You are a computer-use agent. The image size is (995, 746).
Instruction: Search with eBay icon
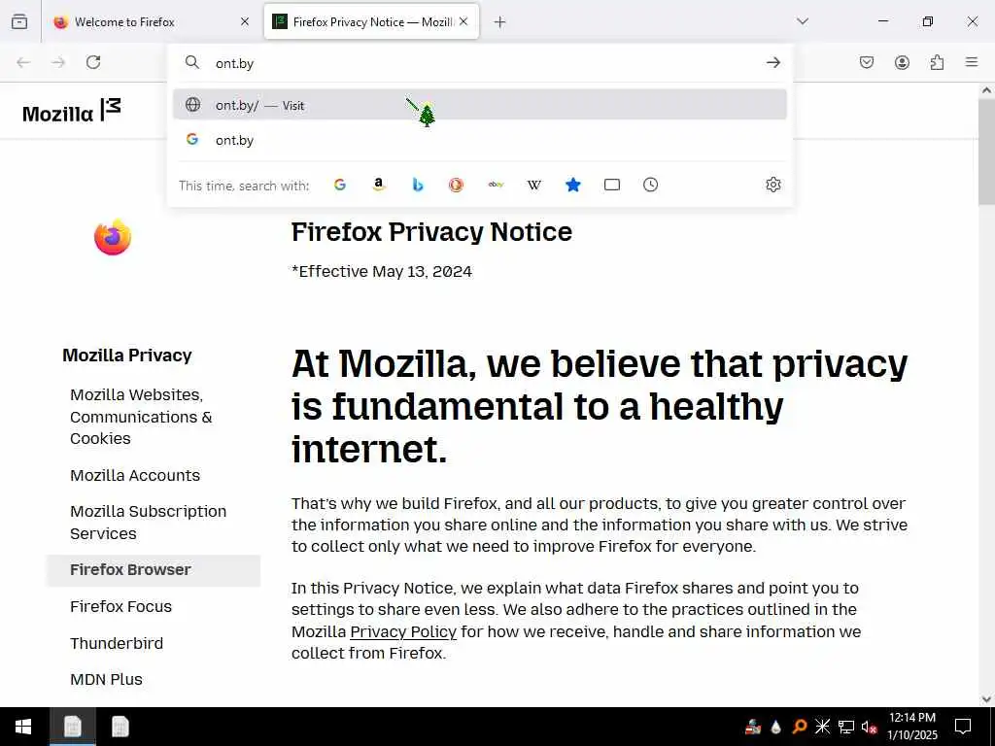(x=496, y=185)
